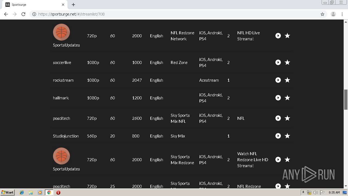
Task: Open the volume tray icon
Action: pyautogui.click(x=315, y=192)
